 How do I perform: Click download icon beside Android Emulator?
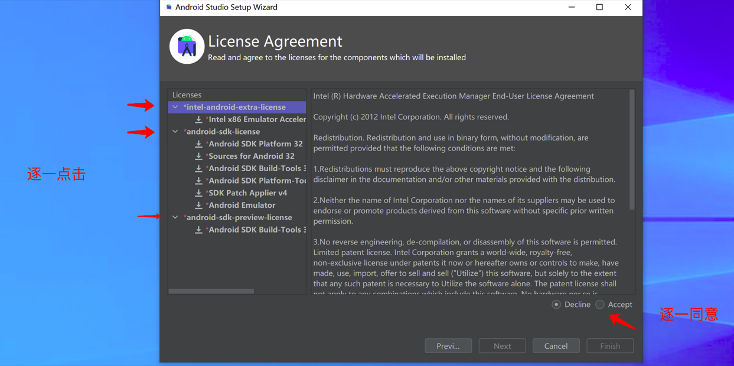click(198, 205)
